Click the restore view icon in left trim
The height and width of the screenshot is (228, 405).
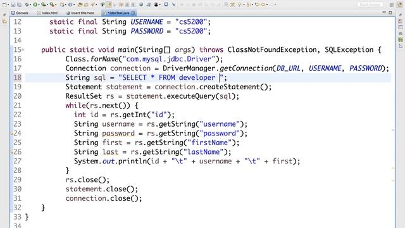click(4, 15)
